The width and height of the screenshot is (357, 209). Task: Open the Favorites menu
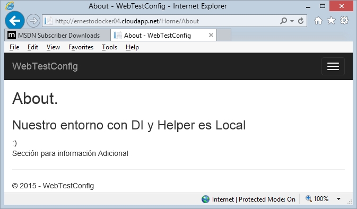click(81, 47)
